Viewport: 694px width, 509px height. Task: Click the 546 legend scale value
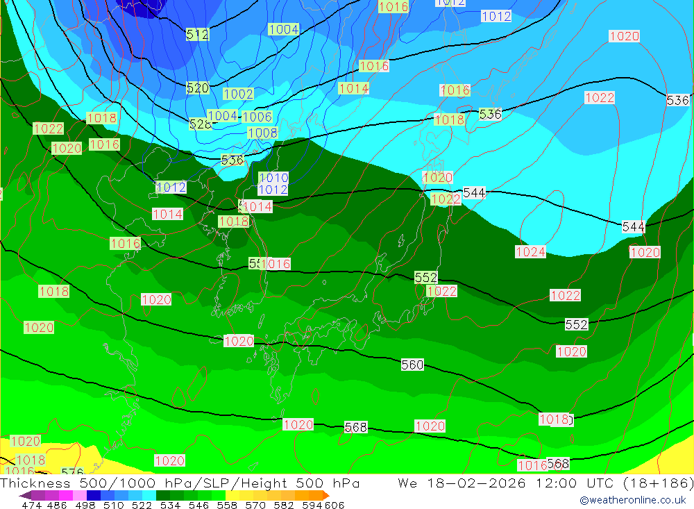click(198, 506)
